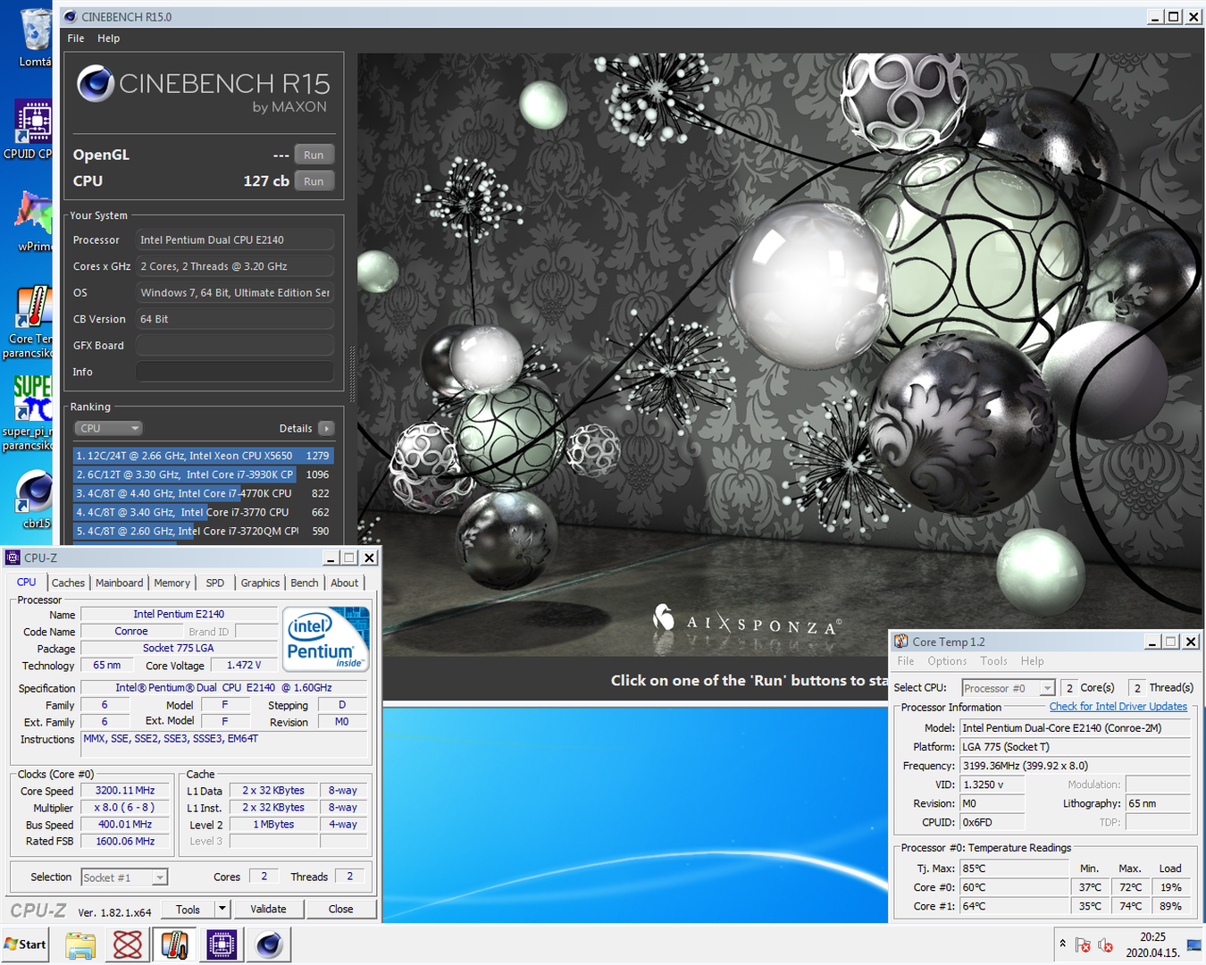Click the Cinebench side panel splitter handle
The image size is (1206, 965).
[352, 373]
